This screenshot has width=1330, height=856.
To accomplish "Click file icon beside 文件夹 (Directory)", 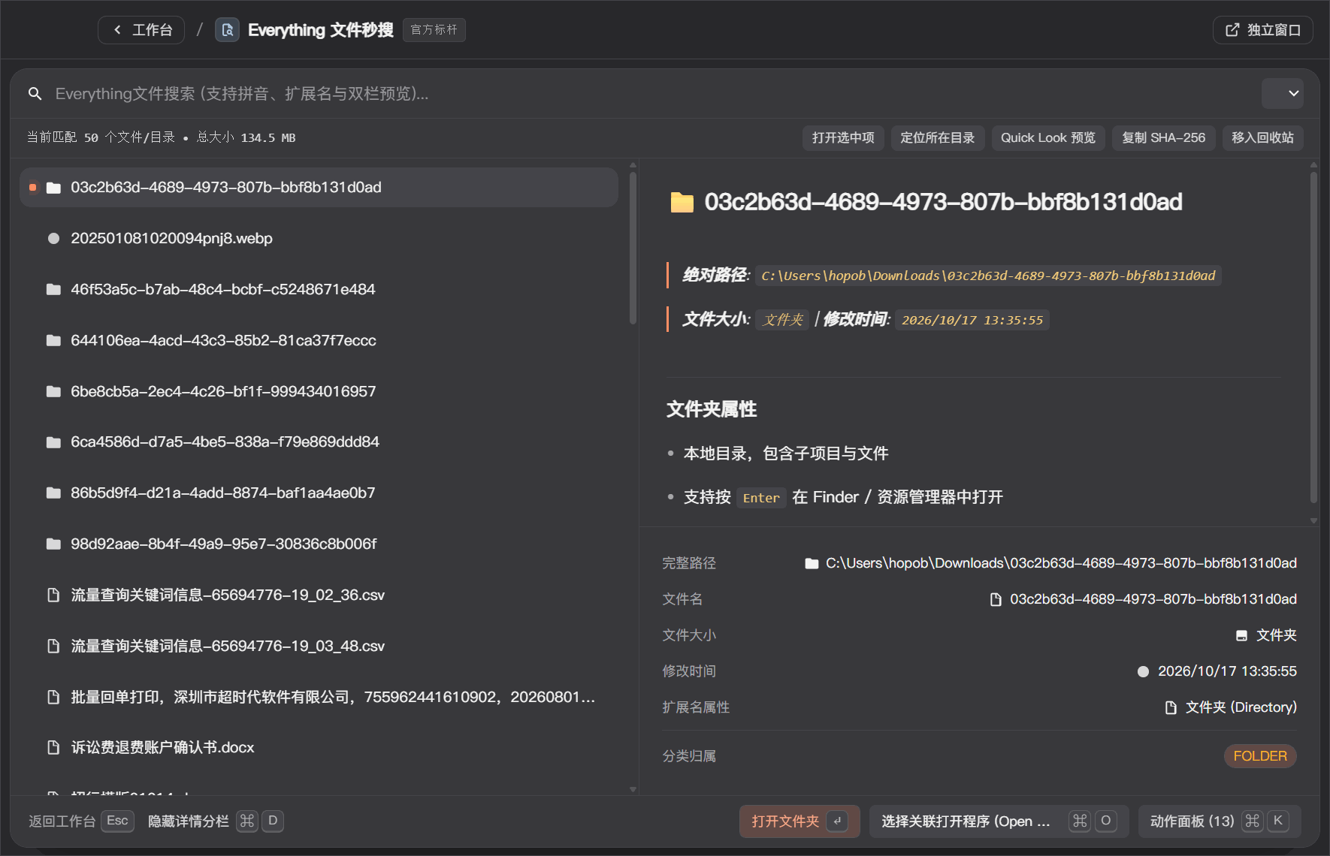I will pos(1171,707).
